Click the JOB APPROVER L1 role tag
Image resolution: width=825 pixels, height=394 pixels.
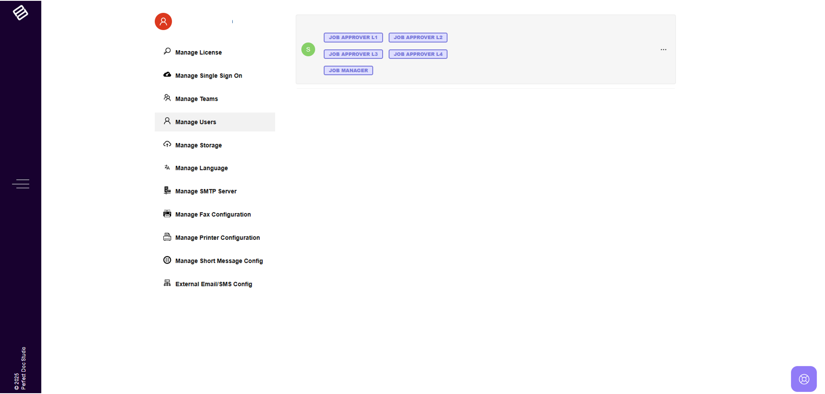tap(353, 38)
